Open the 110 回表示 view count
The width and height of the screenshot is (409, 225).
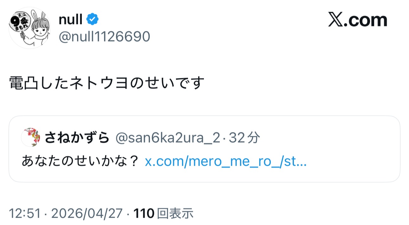tap(164, 214)
